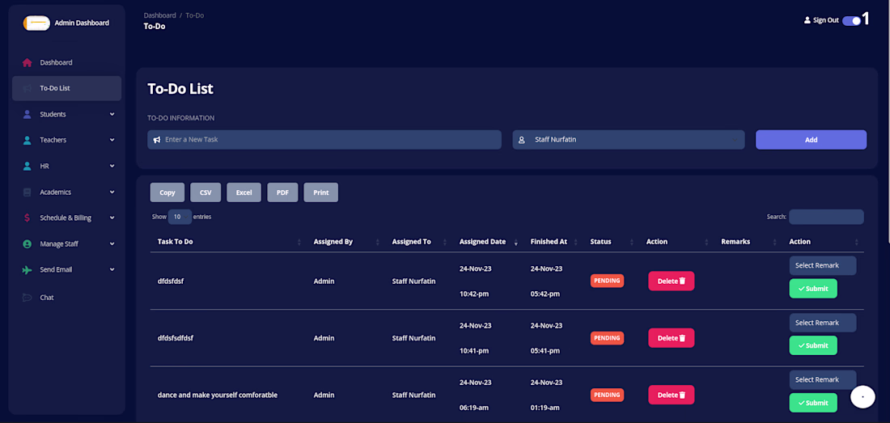Expand the Send Email chevron
The image size is (890, 423).
click(x=112, y=270)
